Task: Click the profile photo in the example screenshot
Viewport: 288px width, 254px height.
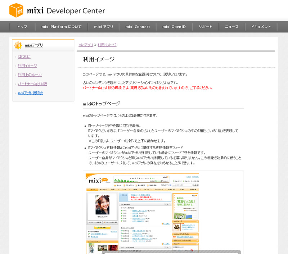Action: 102,205
